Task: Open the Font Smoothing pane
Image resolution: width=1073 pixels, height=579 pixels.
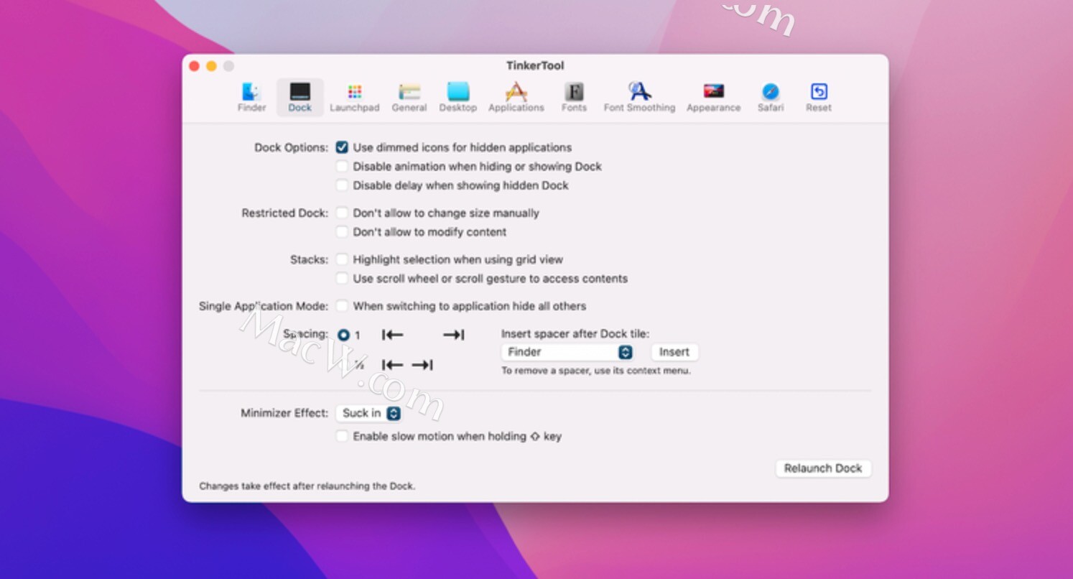Action: [639, 97]
